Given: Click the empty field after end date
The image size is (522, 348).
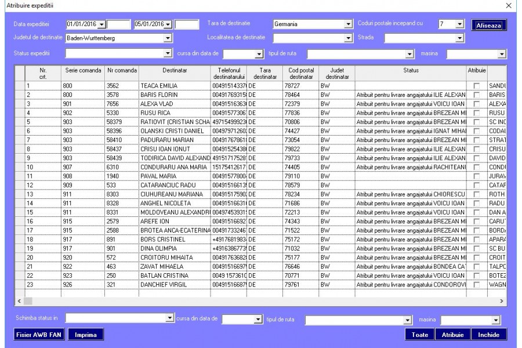Looking at the screenshot, I should click(x=187, y=24).
